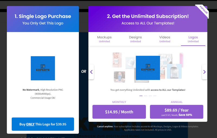
Task: Select the Mockups Unlimited tab
Action: [104, 39]
